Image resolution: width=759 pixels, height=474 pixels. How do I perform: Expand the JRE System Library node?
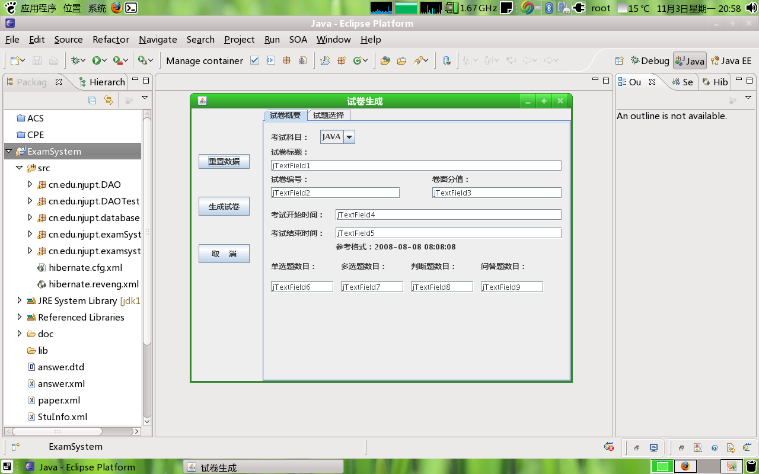(x=20, y=300)
